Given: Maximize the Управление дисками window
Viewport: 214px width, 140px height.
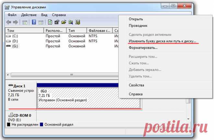Looking at the screenshot, I should (x=173, y=6).
